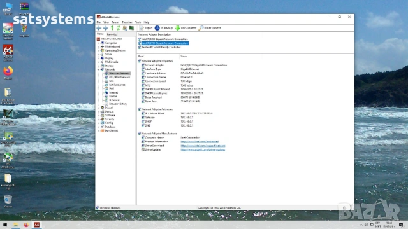Click the green up-arrow parent level icon

tap(112, 28)
